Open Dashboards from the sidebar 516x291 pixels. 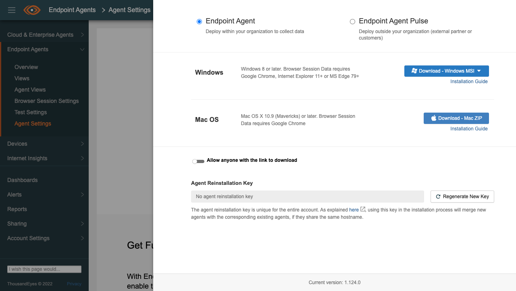click(x=22, y=180)
